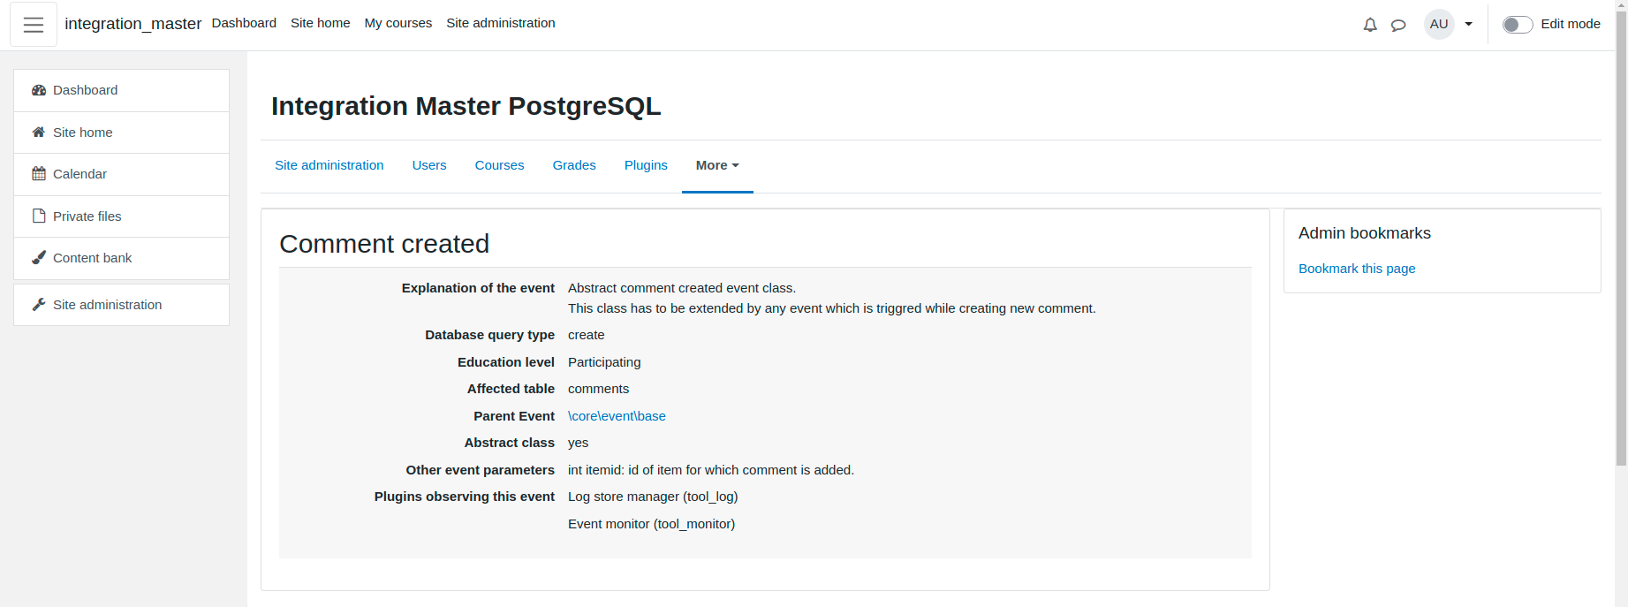1628x607 pixels.
Task: Open Dashboard label in the sidebar
Action: 85,90
